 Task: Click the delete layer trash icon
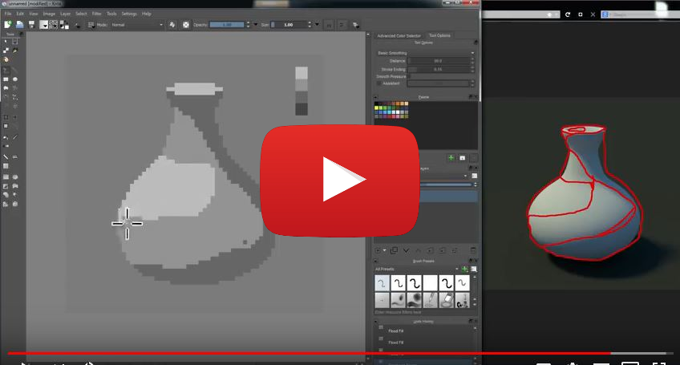click(472, 250)
